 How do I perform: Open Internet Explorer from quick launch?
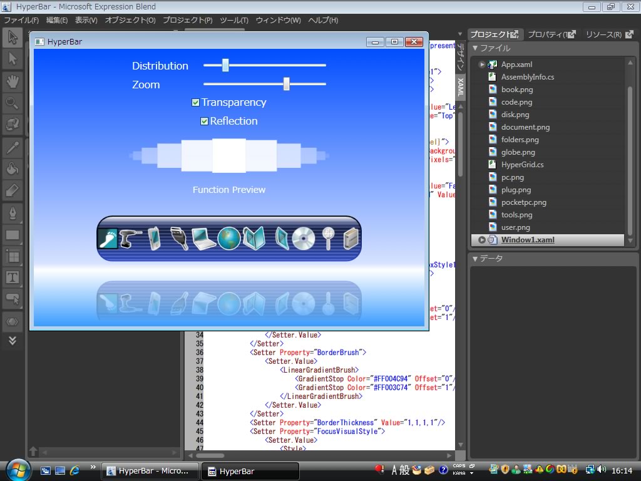click(75, 470)
